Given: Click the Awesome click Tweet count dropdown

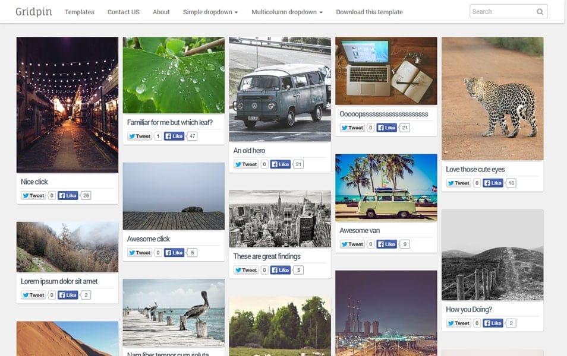Looking at the screenshot, I should [x=158, y=252].
